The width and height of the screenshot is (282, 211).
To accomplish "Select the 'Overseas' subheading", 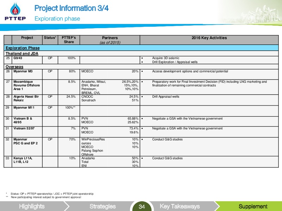I will point(14,67).
